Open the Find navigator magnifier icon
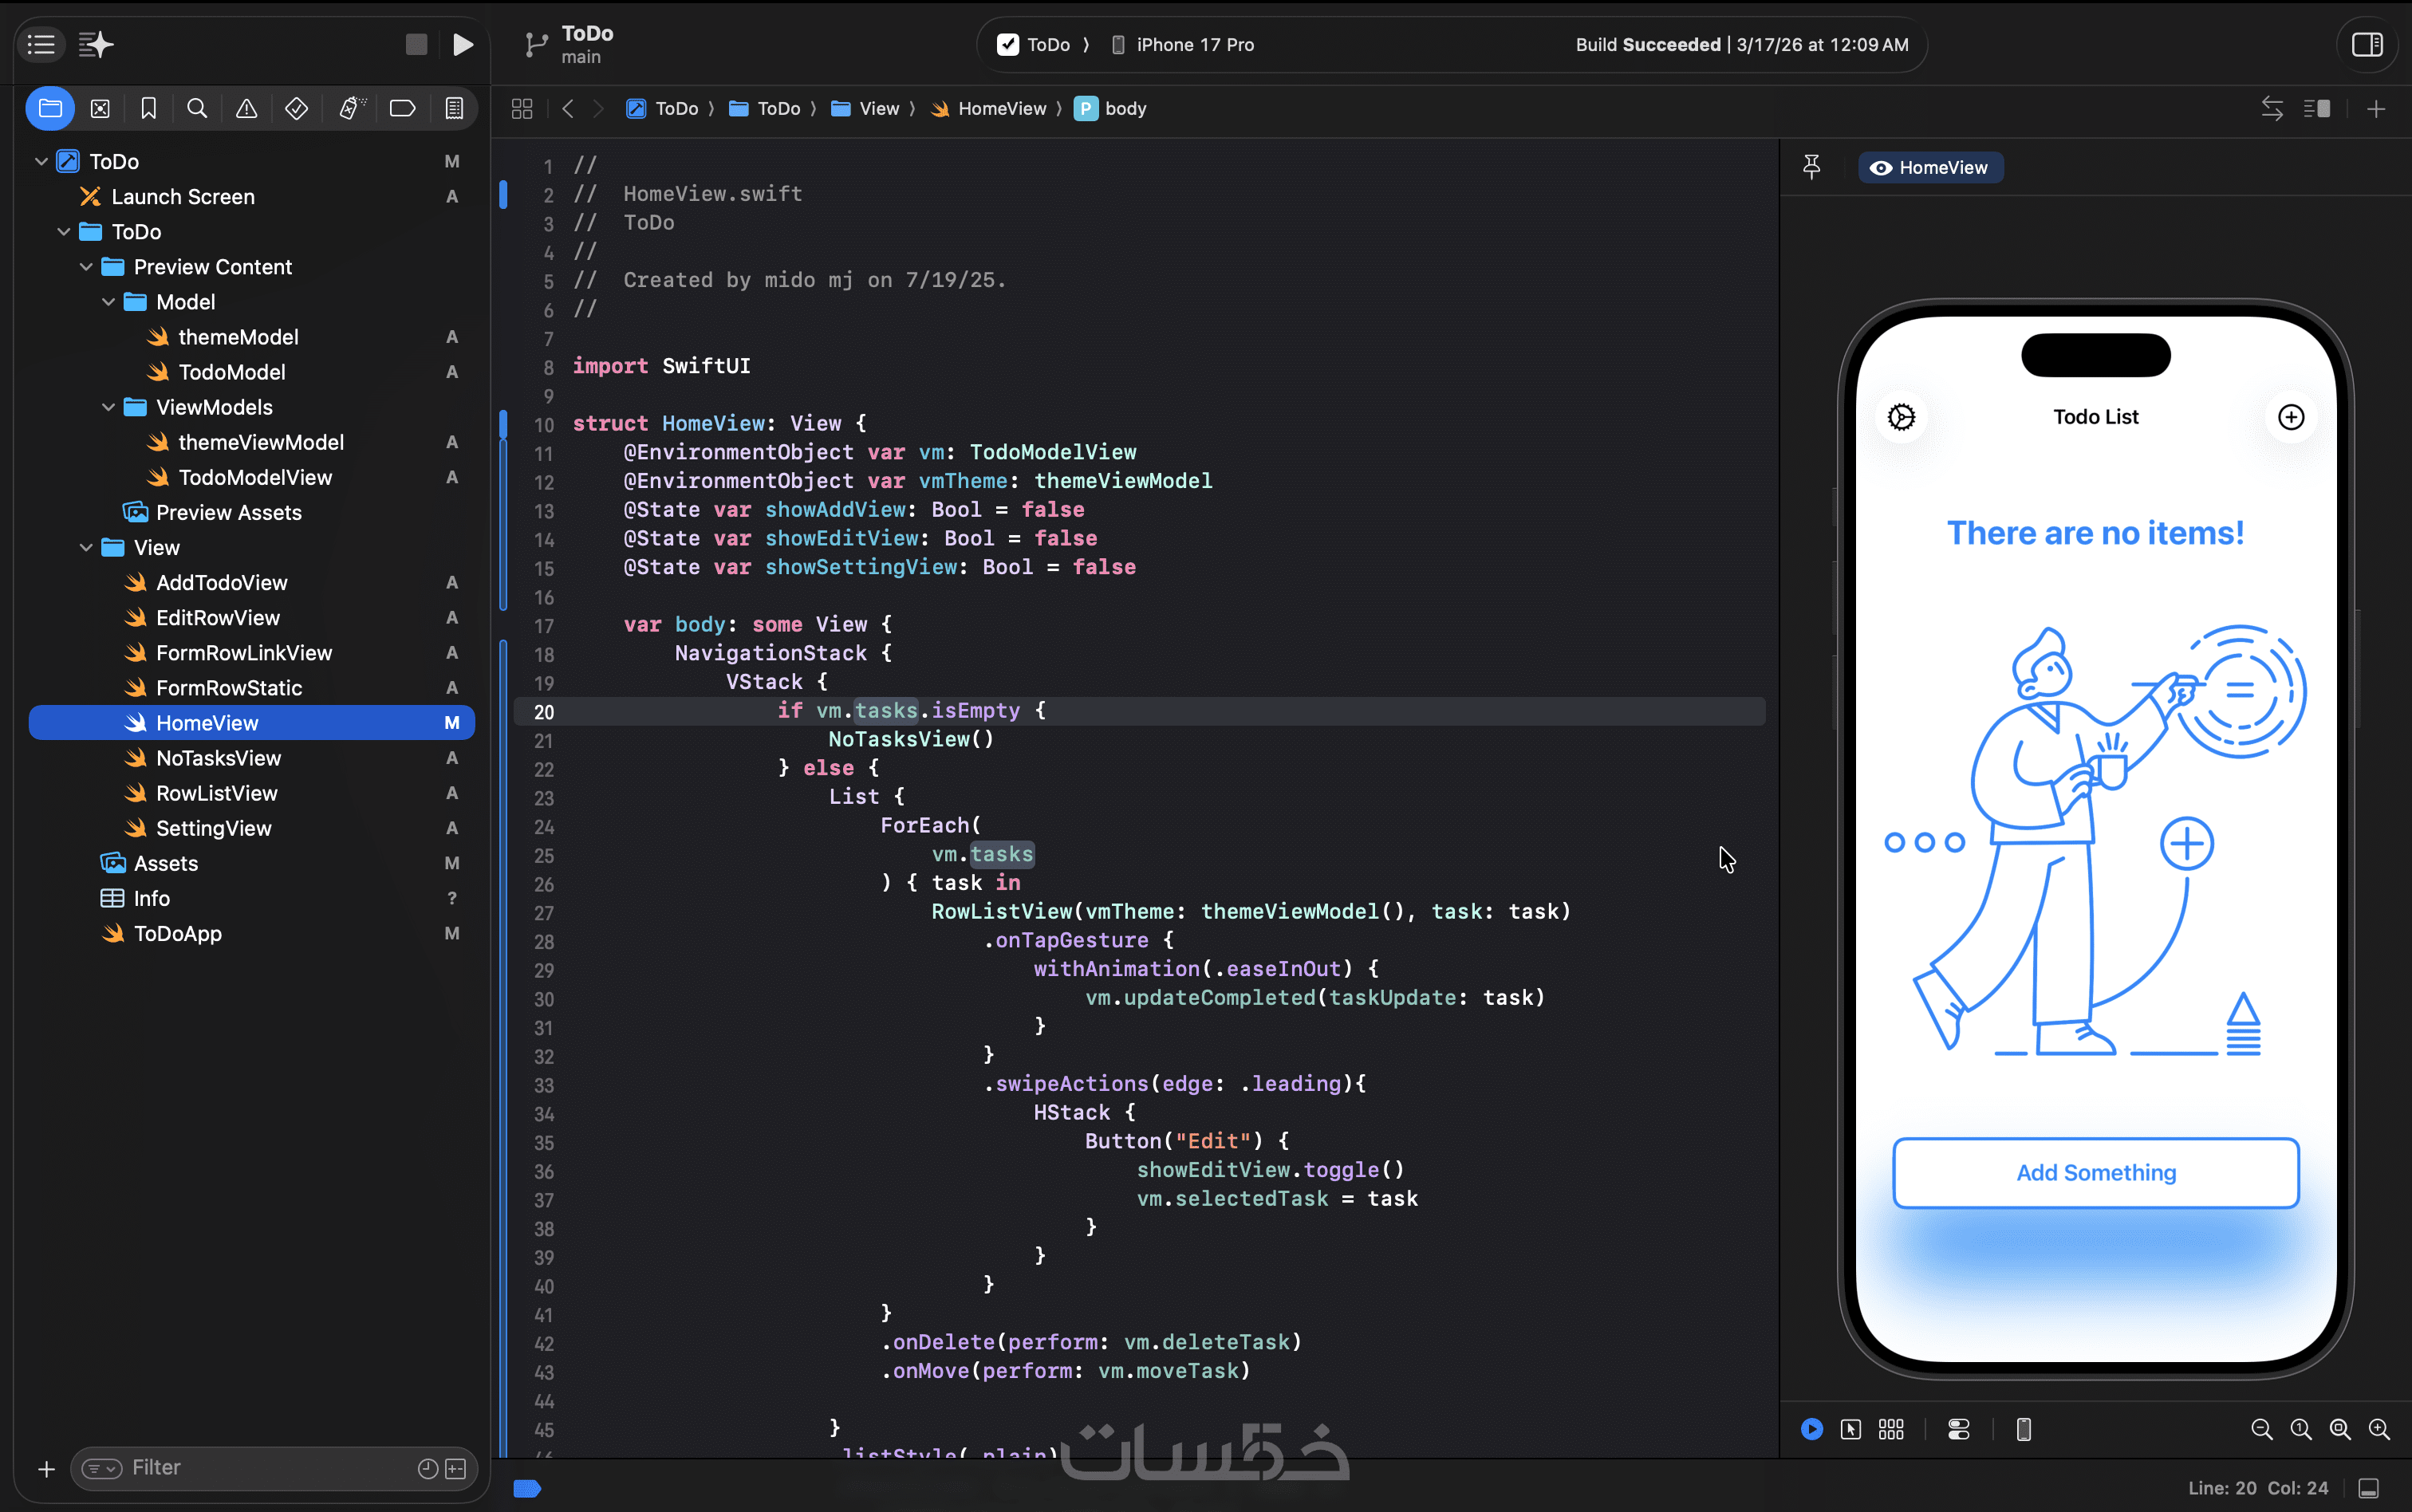Screen dimensions: 2412x1512 click(197, 108)
